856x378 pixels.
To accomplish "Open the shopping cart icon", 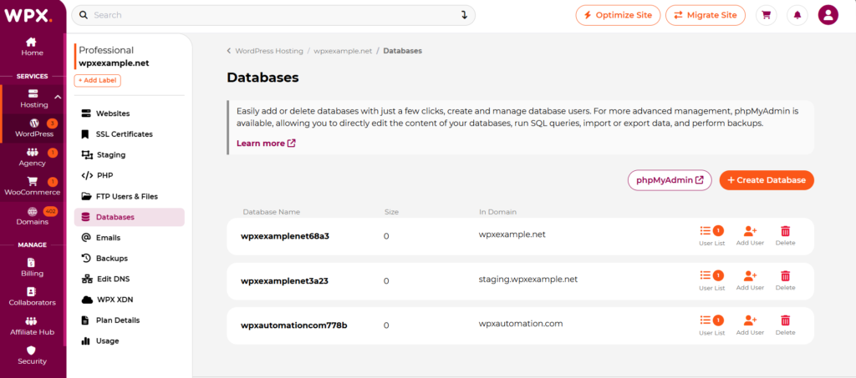I will coord(766,15).
